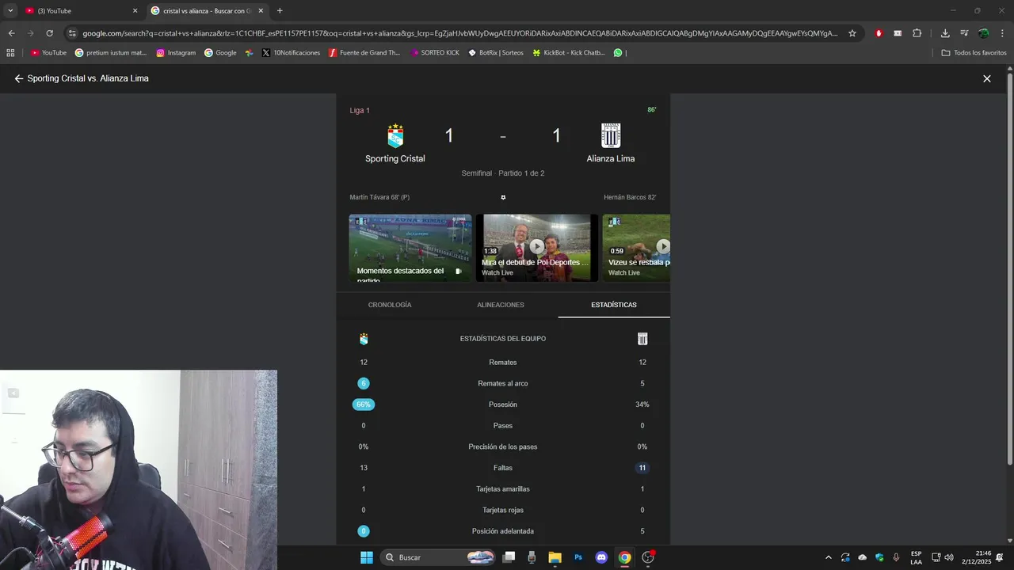Open the apps grid in bookmarks bar
Screen dimensions: 1014x570
pos(10,53)
